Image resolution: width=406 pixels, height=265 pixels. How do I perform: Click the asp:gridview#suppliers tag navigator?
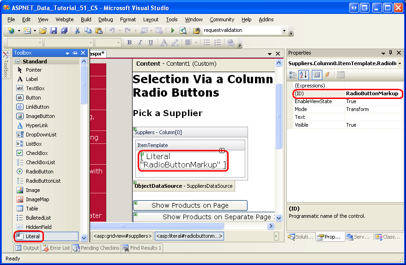coord(122,236)
